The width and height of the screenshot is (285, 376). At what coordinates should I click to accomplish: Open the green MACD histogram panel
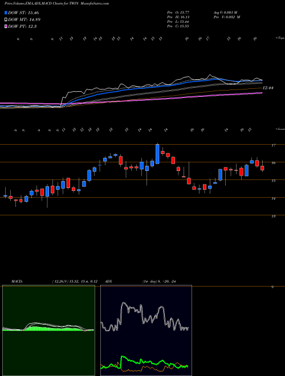point(48,330)
